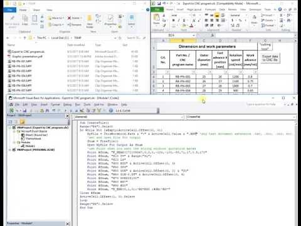Close the VBA Project panel

coord(68,116)
